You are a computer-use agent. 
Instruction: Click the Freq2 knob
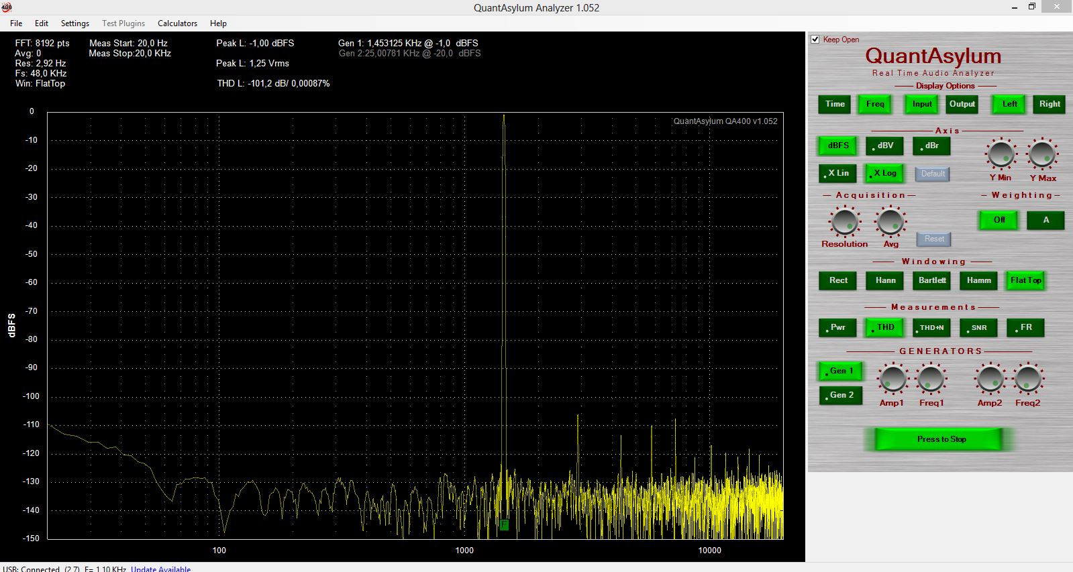pyautogui.click(x=1028, y=380)
